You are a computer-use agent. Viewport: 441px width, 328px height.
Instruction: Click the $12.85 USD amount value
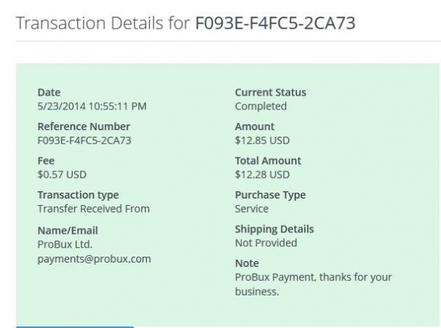tap(262, 140)
